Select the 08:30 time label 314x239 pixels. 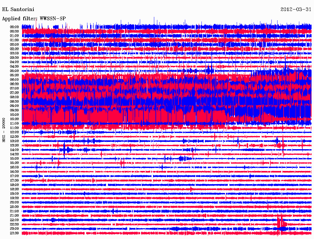tap(14, 101)
